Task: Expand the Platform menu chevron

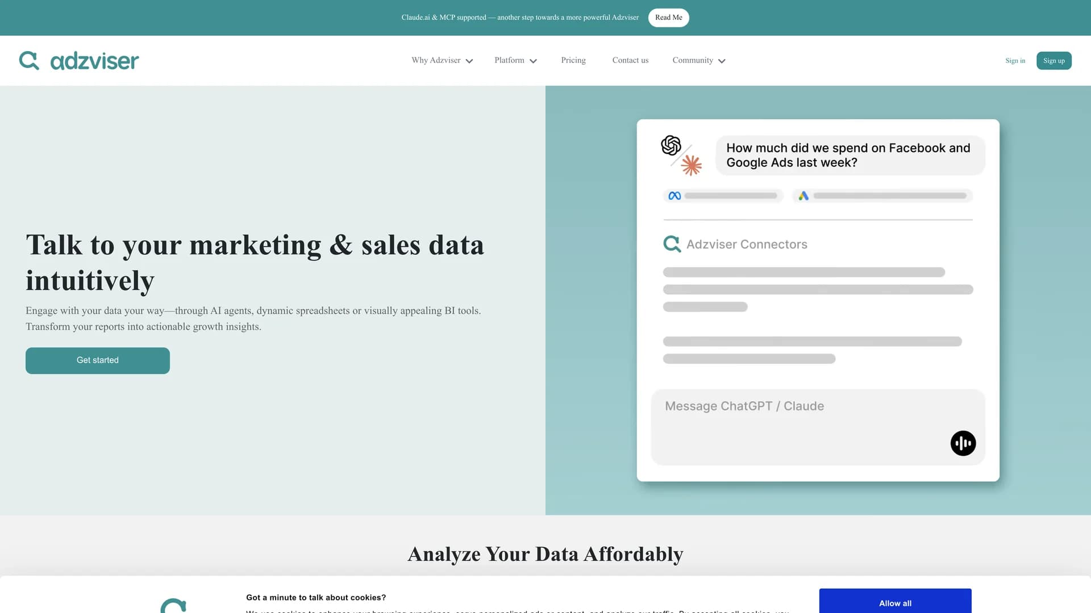Action: click(x=533, y=61)
